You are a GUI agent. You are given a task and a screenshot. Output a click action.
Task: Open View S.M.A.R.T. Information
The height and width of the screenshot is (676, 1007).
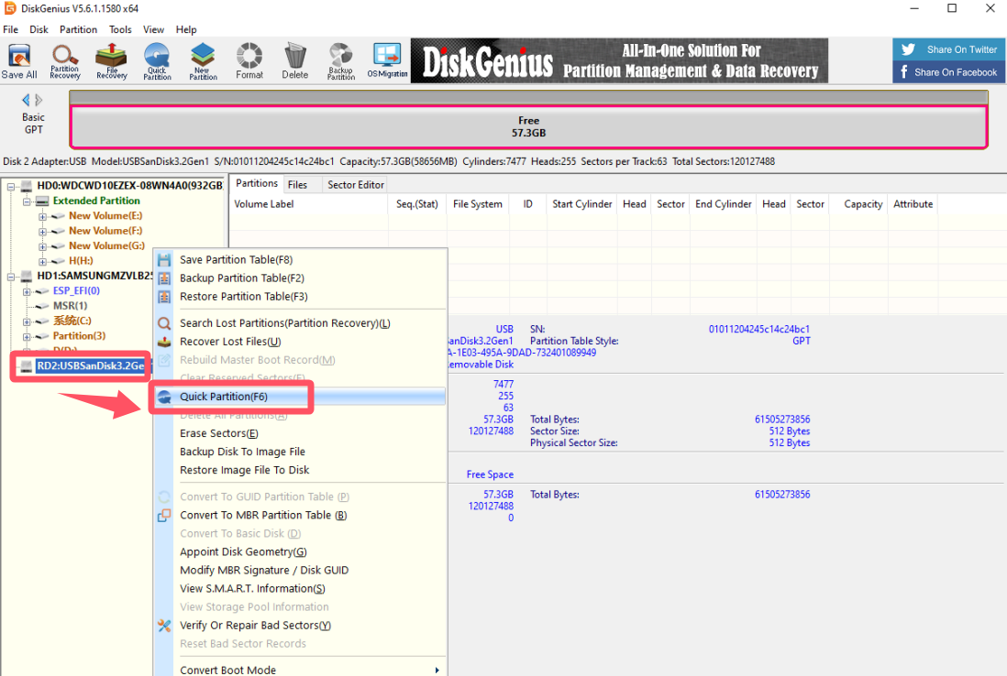click(301, 589)
